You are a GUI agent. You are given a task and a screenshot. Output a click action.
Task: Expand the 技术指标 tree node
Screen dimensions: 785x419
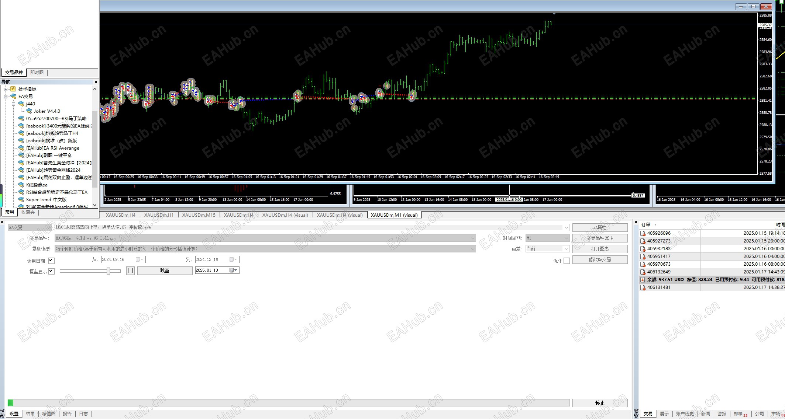pyautogui.click(x=6, y=89)
